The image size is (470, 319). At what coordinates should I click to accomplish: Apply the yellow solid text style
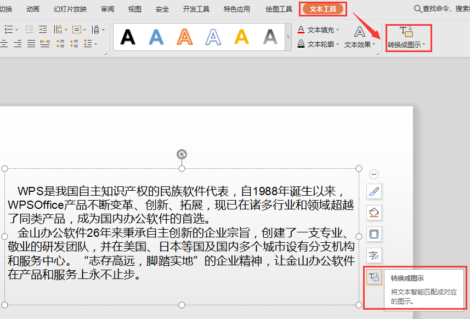(x=242, y=37)
